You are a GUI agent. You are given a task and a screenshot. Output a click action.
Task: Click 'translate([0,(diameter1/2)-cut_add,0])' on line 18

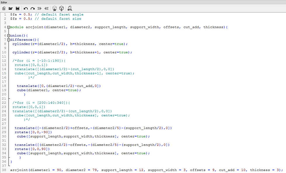coord(59,86)
